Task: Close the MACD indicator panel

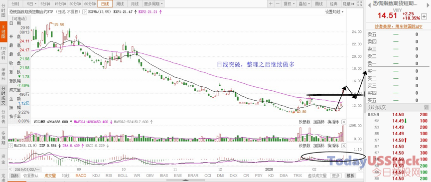Action: pyautogui.click(x=344, y=145)
